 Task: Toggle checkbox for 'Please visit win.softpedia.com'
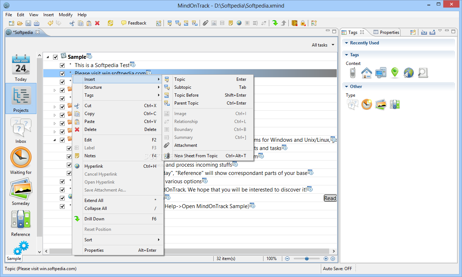click(62, 74)
